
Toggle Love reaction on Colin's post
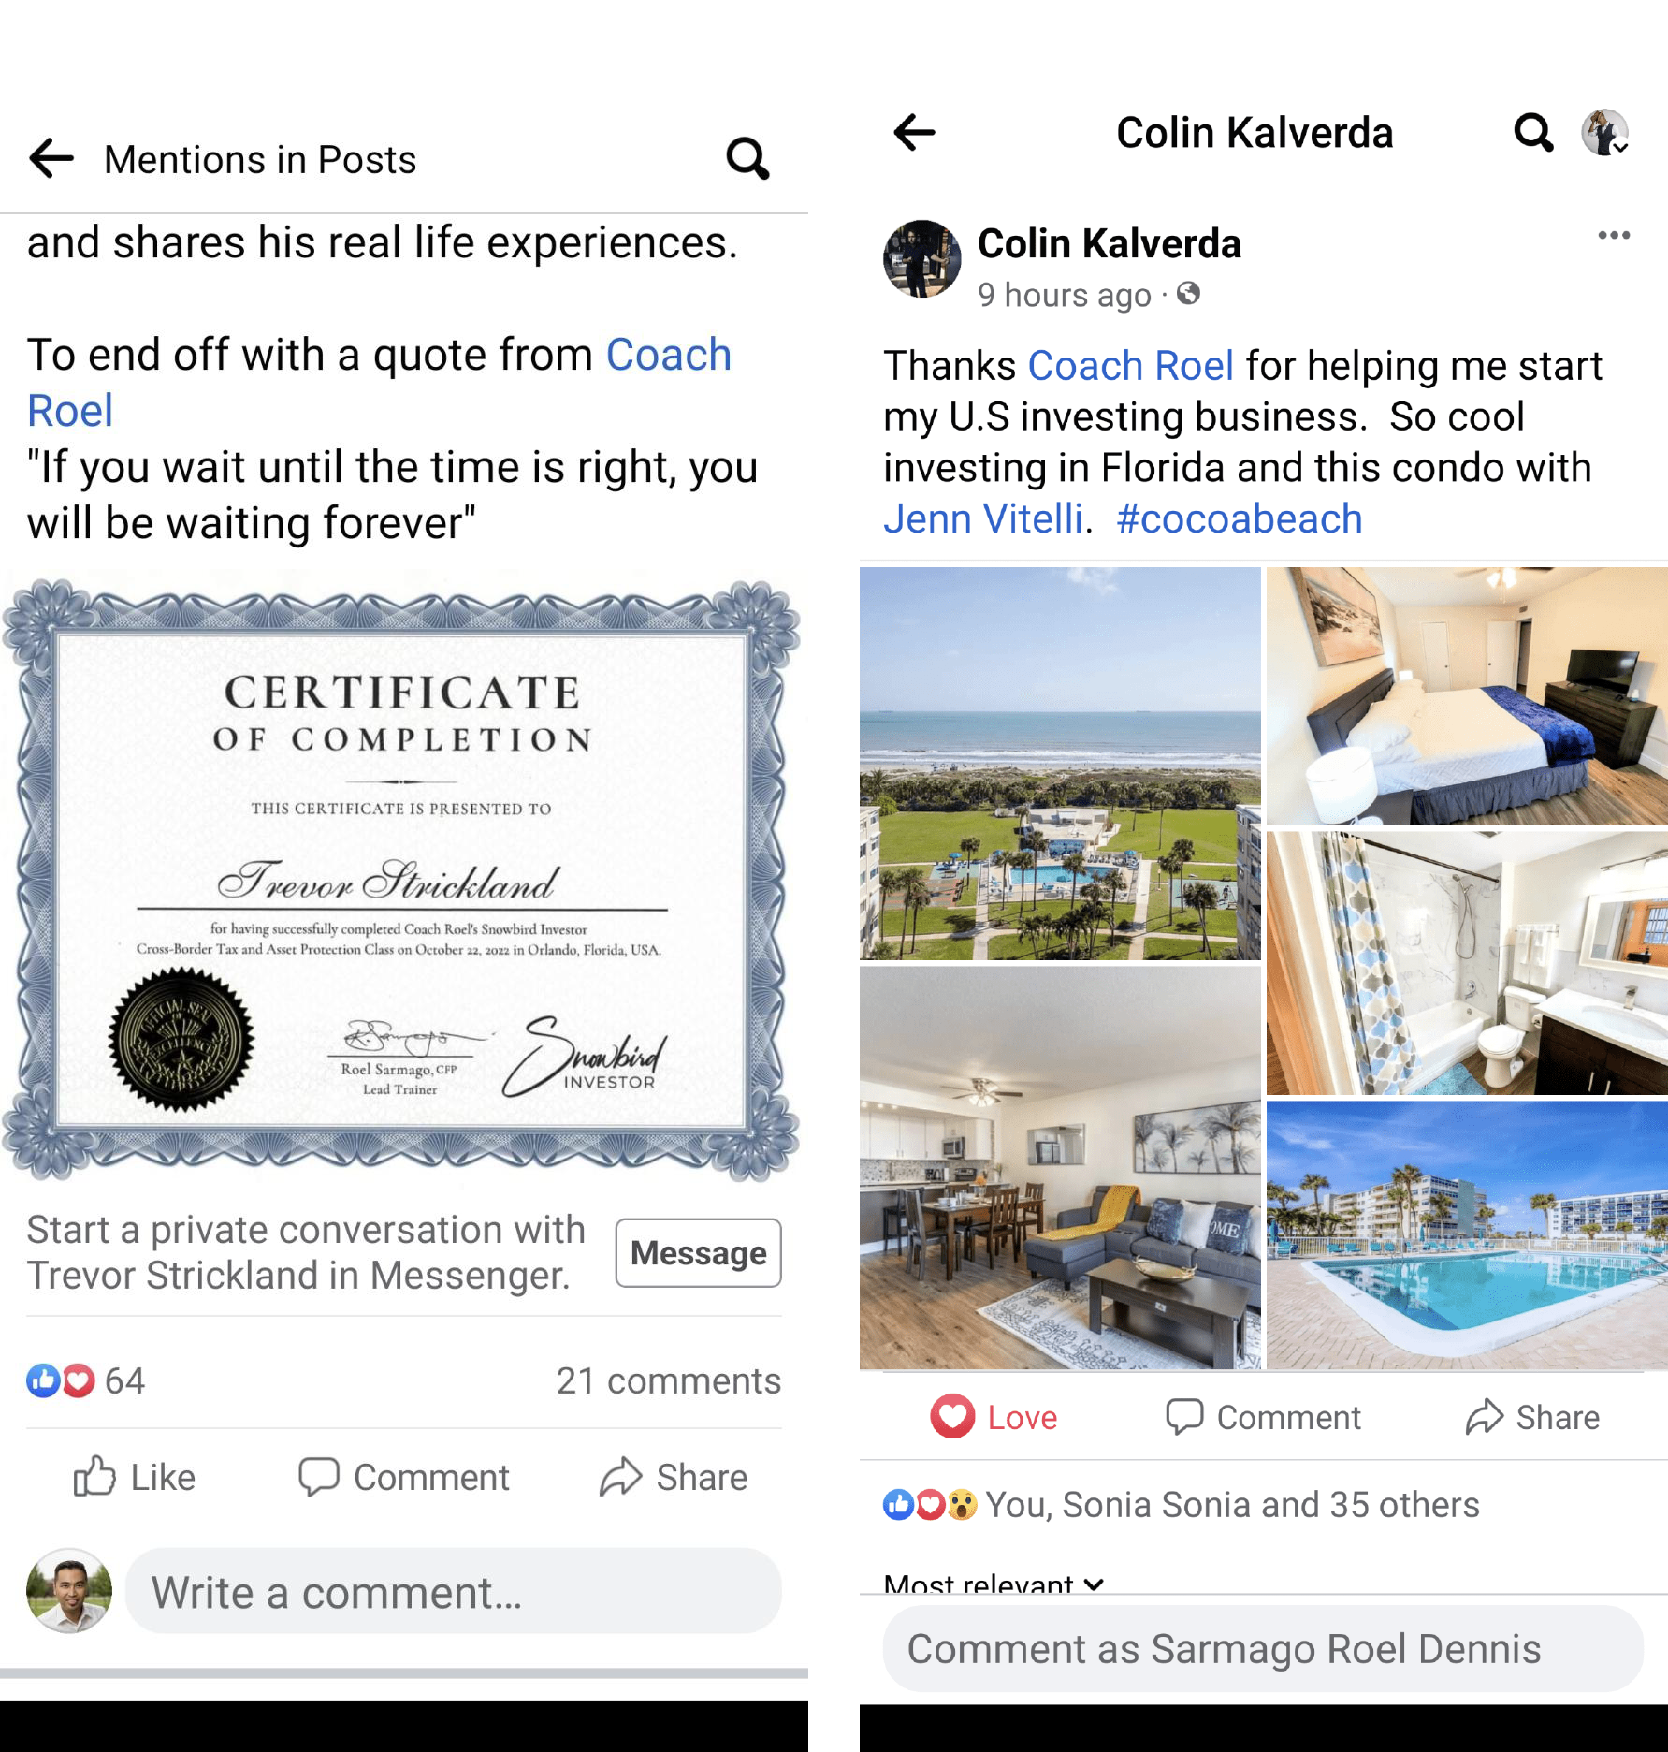click(x=993, y=1417)
